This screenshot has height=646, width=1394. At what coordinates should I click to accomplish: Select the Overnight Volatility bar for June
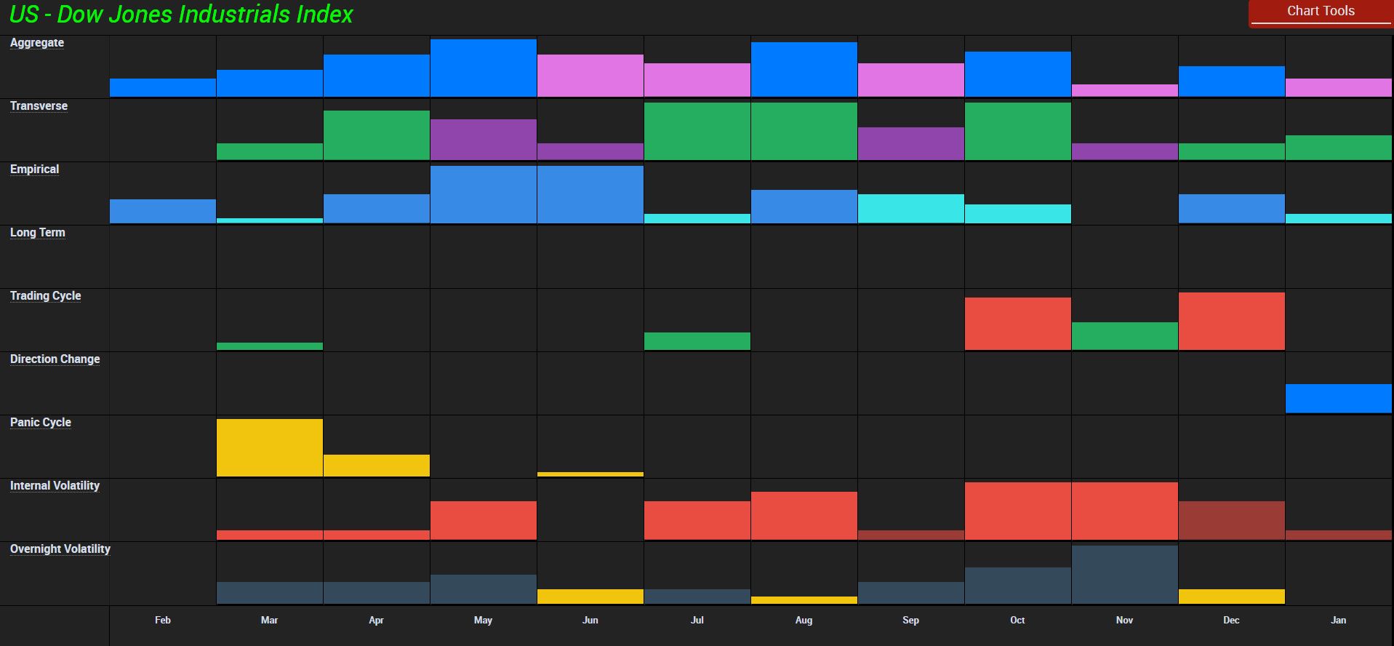pos(590,597)
